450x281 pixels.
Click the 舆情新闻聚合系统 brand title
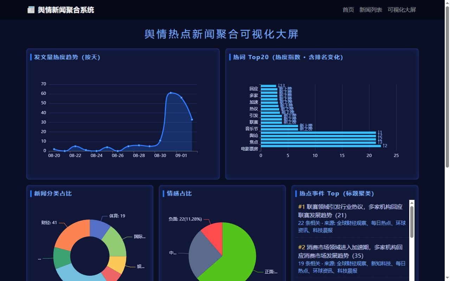pos(66,10)
